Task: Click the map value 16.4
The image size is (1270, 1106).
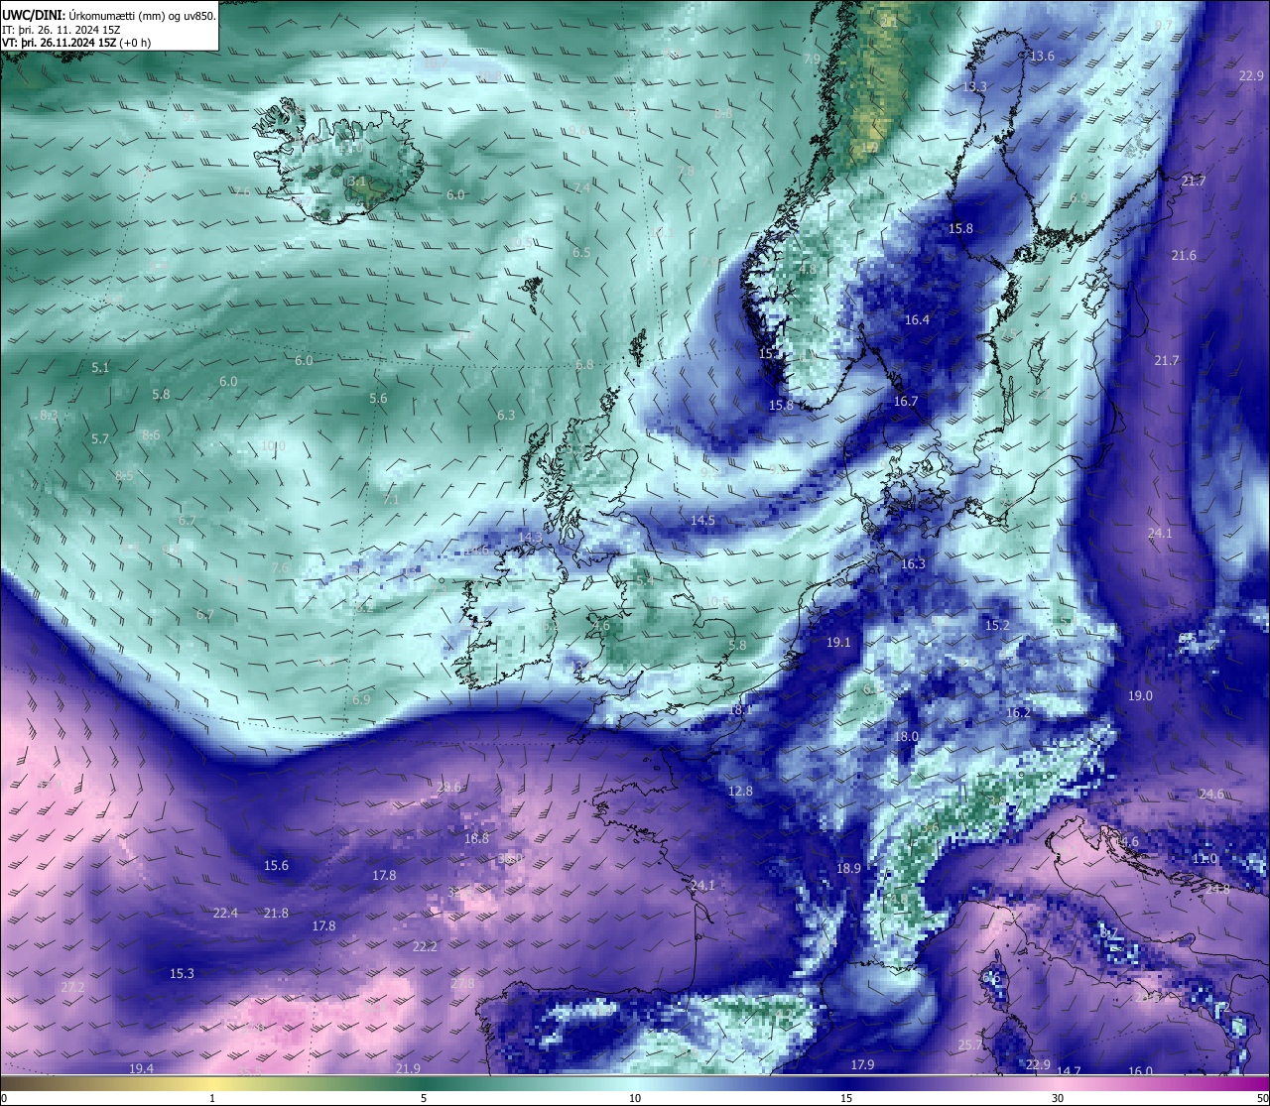Action: (918, 320)
